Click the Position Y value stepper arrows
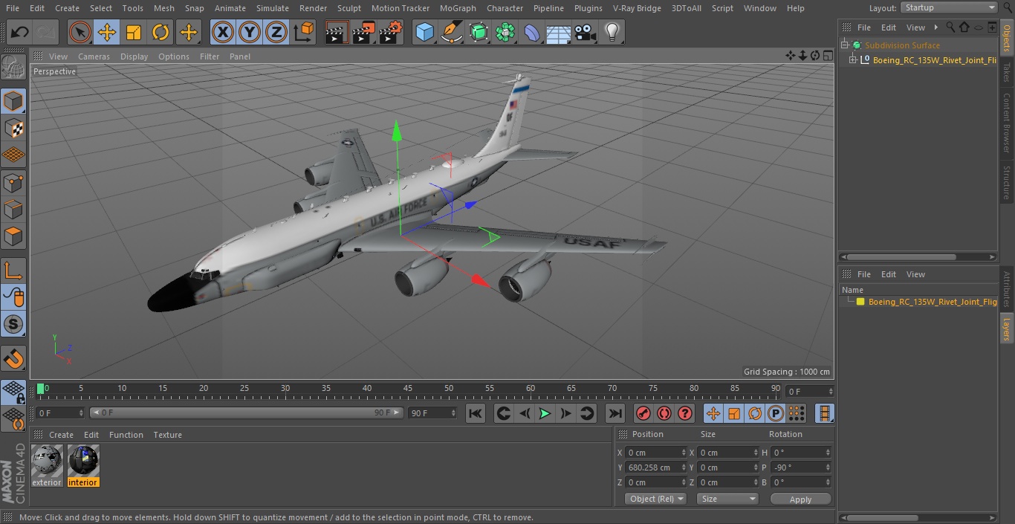Image resolution: width=1015 pixels, height=524 pixels. 684,468
